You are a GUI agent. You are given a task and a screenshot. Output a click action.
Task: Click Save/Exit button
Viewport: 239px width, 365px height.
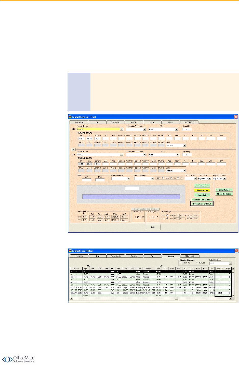tap(202, 195)
